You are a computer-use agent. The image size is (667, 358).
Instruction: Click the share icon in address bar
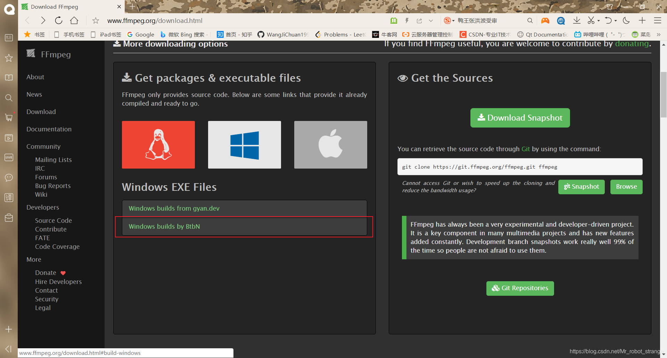(419, 21)
